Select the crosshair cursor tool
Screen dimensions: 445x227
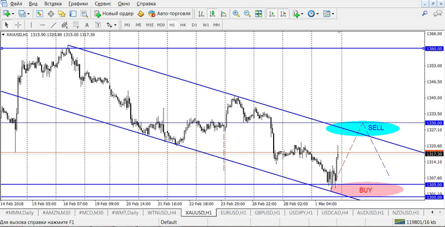tap(17, 25)
